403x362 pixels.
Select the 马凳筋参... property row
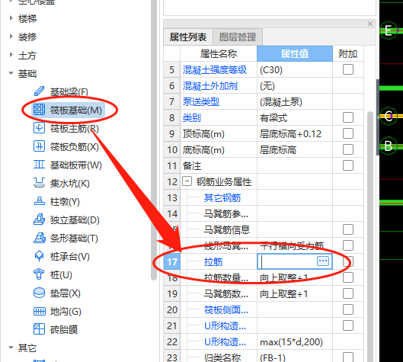pyautogui.click(x=264, y=213)
